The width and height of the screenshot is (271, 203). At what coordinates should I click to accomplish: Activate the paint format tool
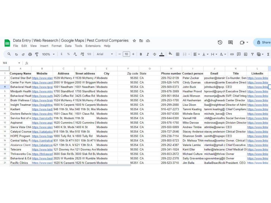coord(37,54)
